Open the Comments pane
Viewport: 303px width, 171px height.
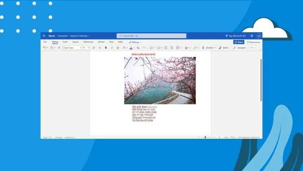pyautogui.click(x=253, y=42)
